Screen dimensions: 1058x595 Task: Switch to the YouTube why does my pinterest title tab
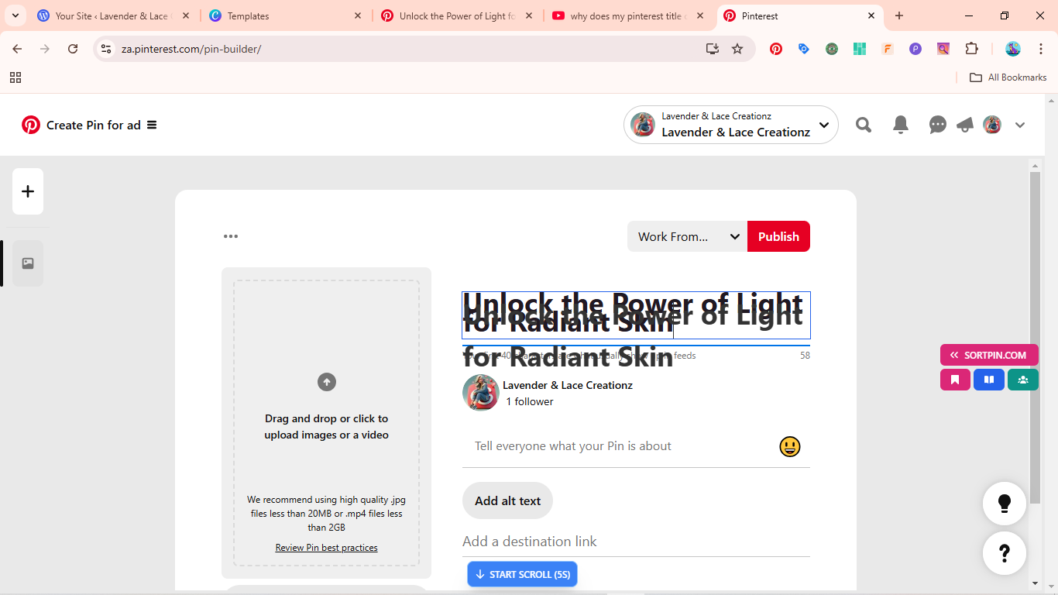click(x=628, y=15)
